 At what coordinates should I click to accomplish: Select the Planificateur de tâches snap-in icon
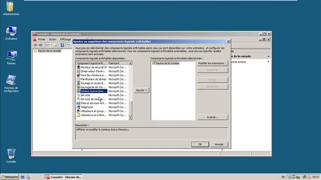click(x=78, y=79)
